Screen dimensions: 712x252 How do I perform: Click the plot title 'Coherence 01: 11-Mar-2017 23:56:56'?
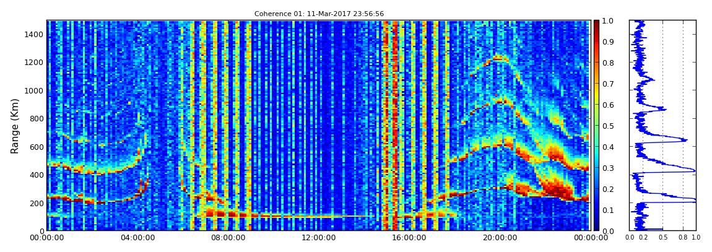(x=319, y=14)
